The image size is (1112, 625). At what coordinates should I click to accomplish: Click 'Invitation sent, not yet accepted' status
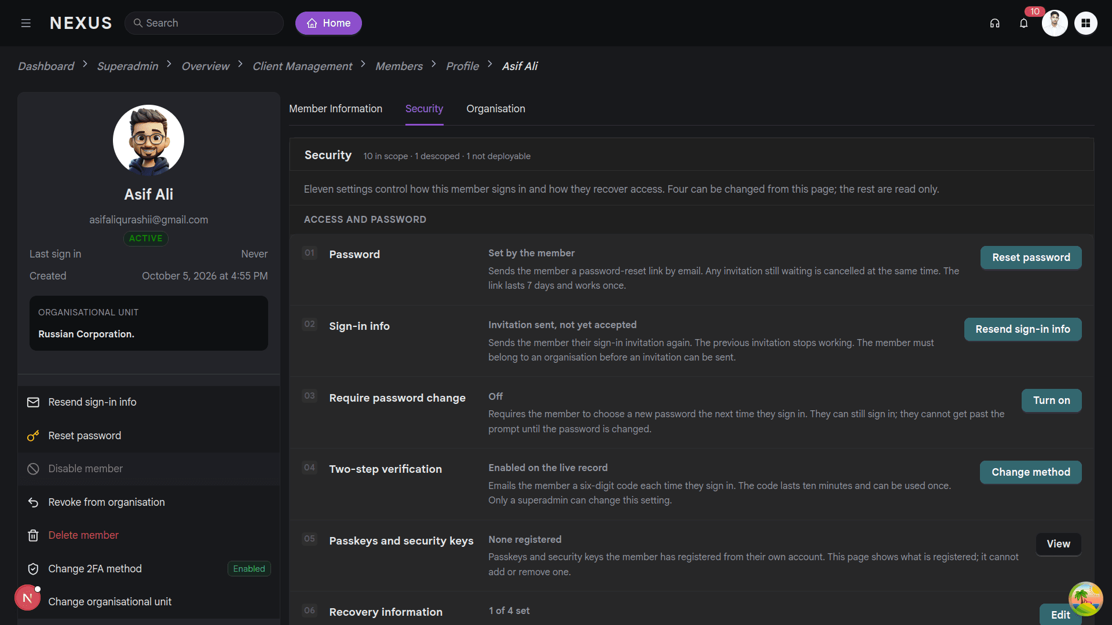[562, 325]
